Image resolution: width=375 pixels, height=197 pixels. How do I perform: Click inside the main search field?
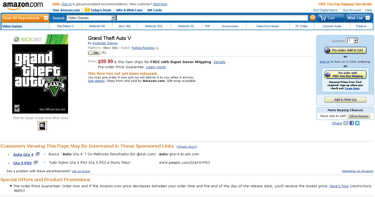(x=212, y=18)
